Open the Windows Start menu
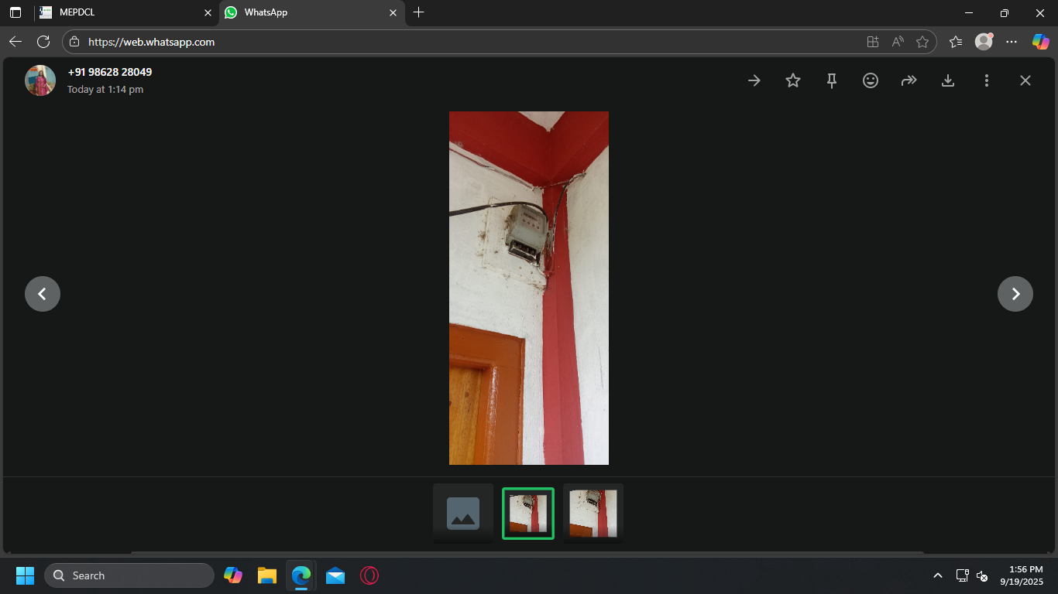1058x594 pixels. 25,575
